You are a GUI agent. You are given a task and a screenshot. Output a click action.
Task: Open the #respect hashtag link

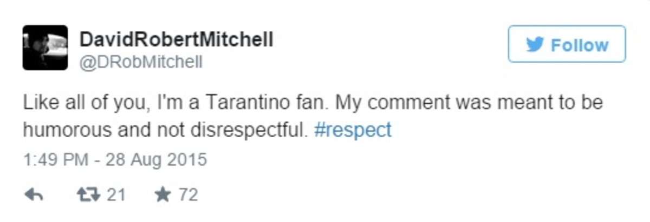(352, 131)
